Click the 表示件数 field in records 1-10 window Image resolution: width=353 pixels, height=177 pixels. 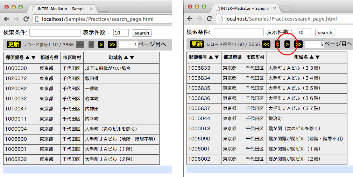pos(121,33)
